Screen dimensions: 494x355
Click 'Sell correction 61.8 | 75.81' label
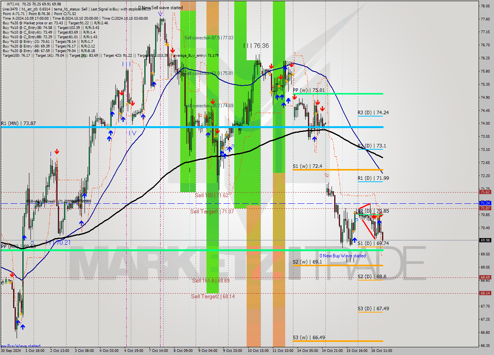(209, 73)
